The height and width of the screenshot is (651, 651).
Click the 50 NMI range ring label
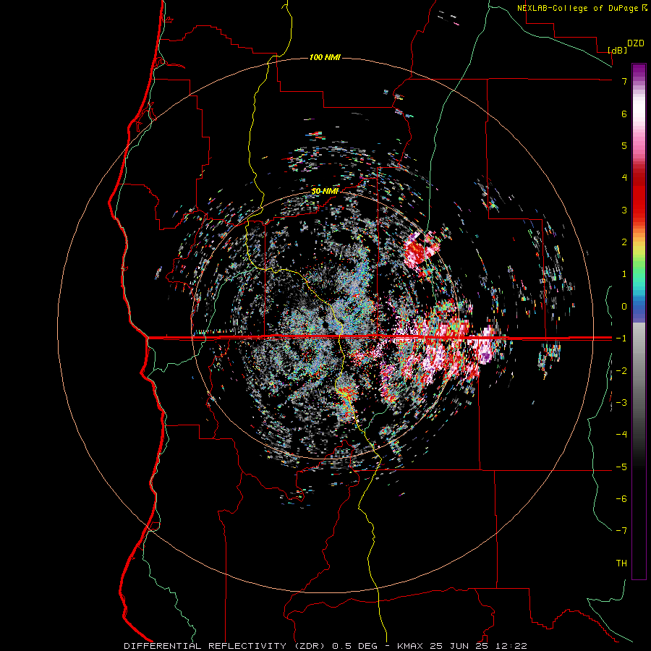click(x=325, y=191)
